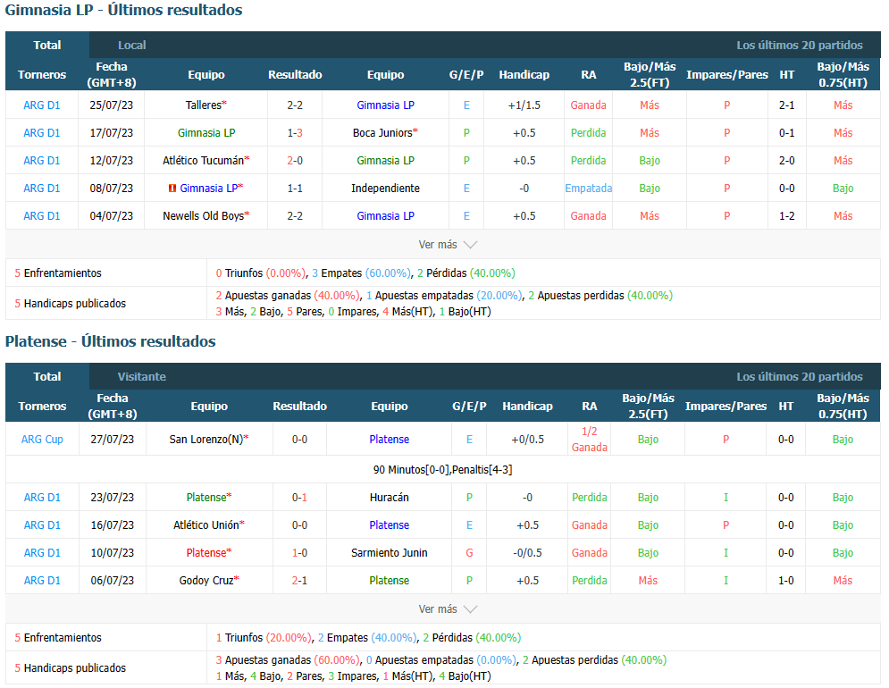Open ARG D1 link dated 04/07/23
889x688 pixels.
pos(41,216)
